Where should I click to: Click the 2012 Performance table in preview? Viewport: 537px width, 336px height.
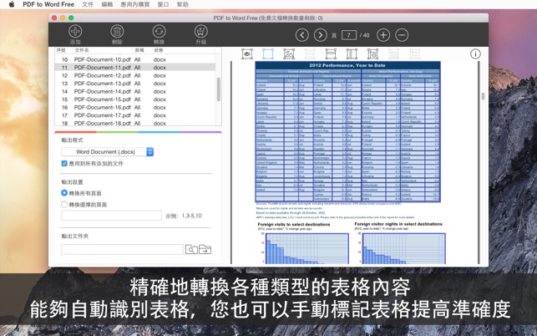click(347, 132)
